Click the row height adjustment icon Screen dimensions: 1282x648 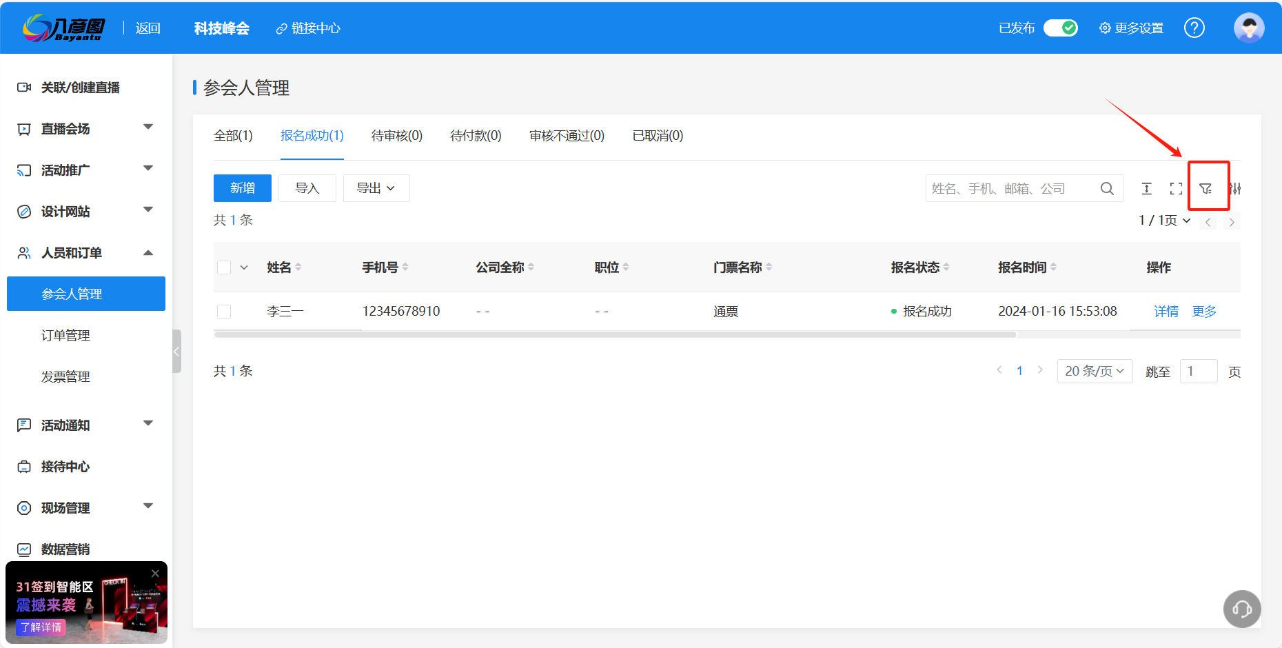pyautogui.click(x=1146, y=188)
